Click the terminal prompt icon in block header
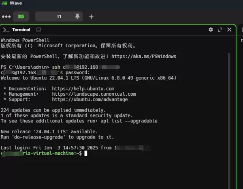The height and width of the screenshot is (189, 243). click(x=6, y=29)
